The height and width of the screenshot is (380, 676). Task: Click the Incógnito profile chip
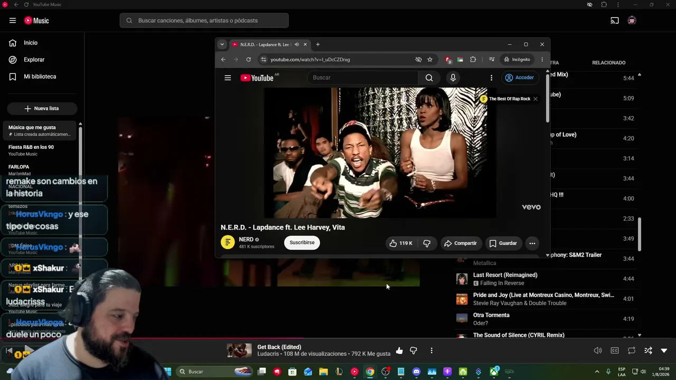pyautogui.click(x=517, y=60)
